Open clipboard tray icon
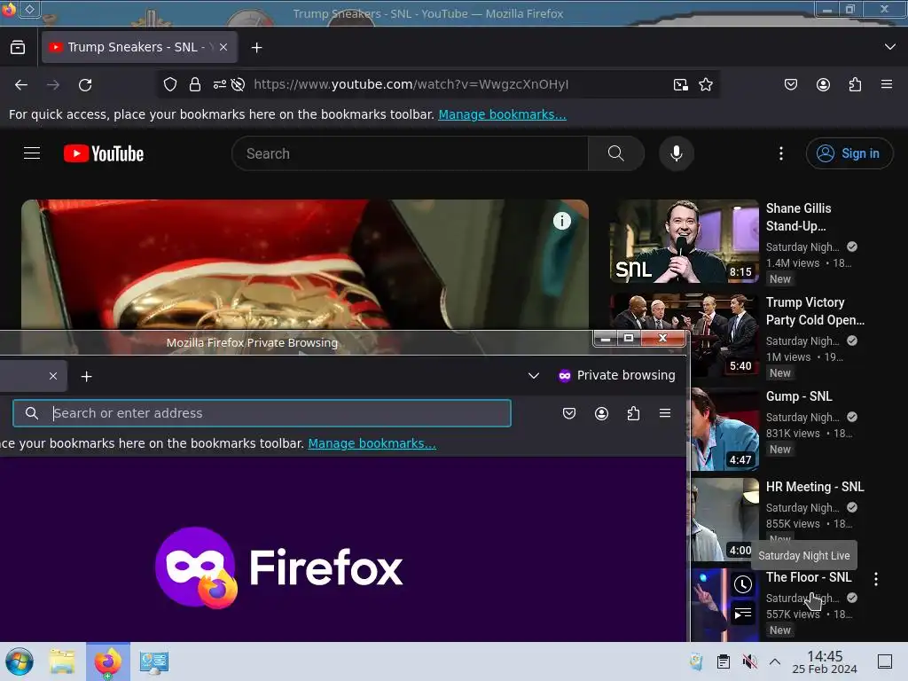908x681 pixels. click(724, 661)
